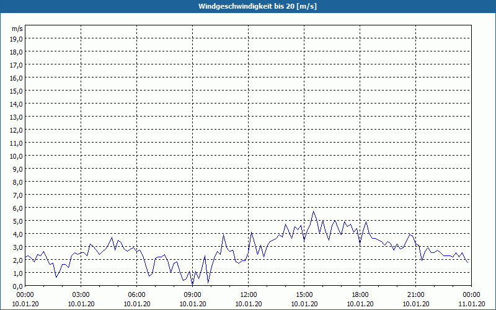This screenshot has height=310, width=496.
Task: Click the highest peak of the blue wind line
Action: [314, 211]
